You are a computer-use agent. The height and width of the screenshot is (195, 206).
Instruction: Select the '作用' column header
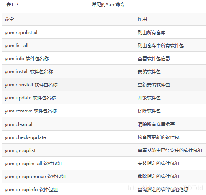(x=142, y=19)
